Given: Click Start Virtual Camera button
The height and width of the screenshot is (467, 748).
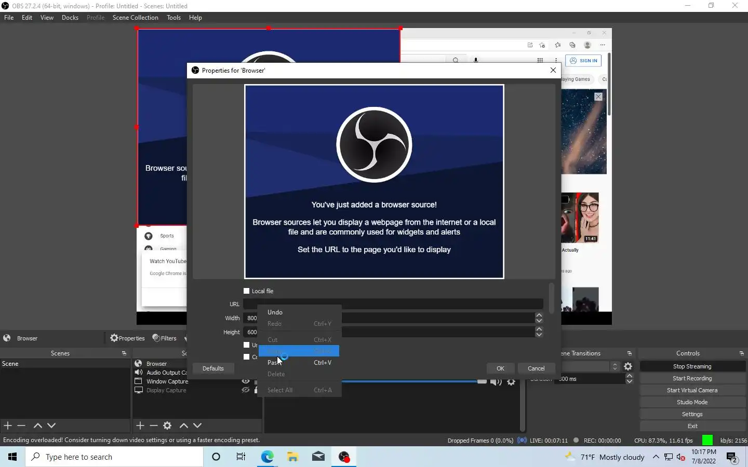Looking at the screenshot, I should point(692,390).
